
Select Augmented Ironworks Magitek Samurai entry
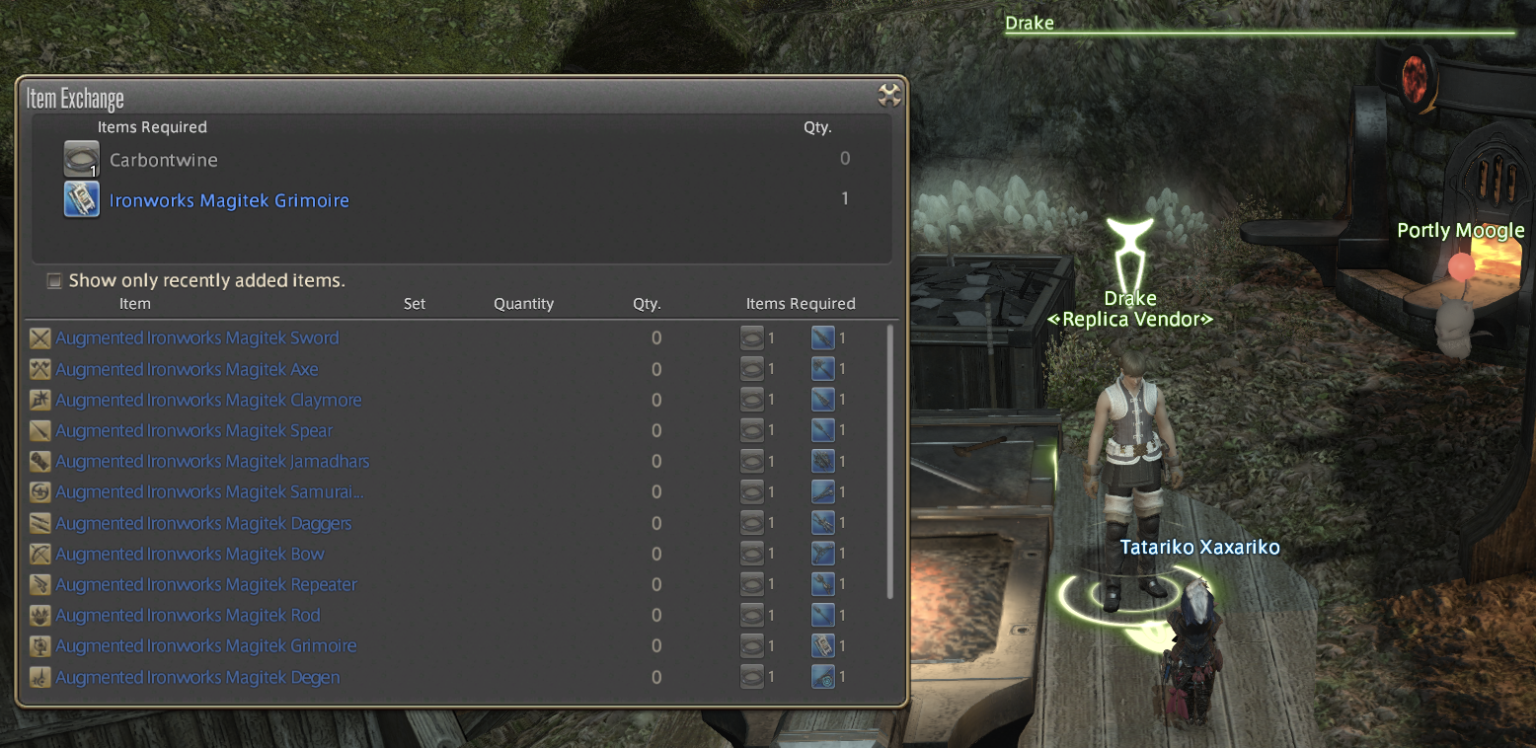pyautogui.click(x=209, y=492)
